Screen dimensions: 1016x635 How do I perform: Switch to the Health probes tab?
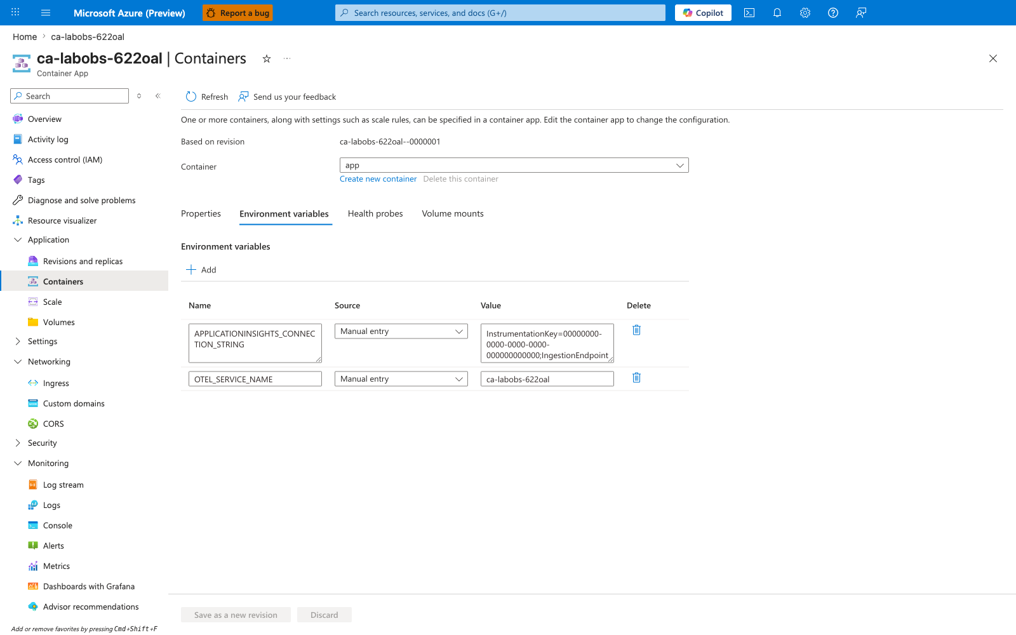[375, 213]
